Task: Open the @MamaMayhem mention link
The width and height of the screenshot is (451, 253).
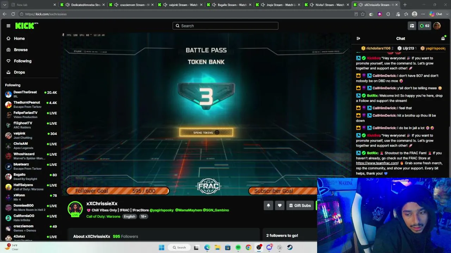Action: click(x=189, y=210)
